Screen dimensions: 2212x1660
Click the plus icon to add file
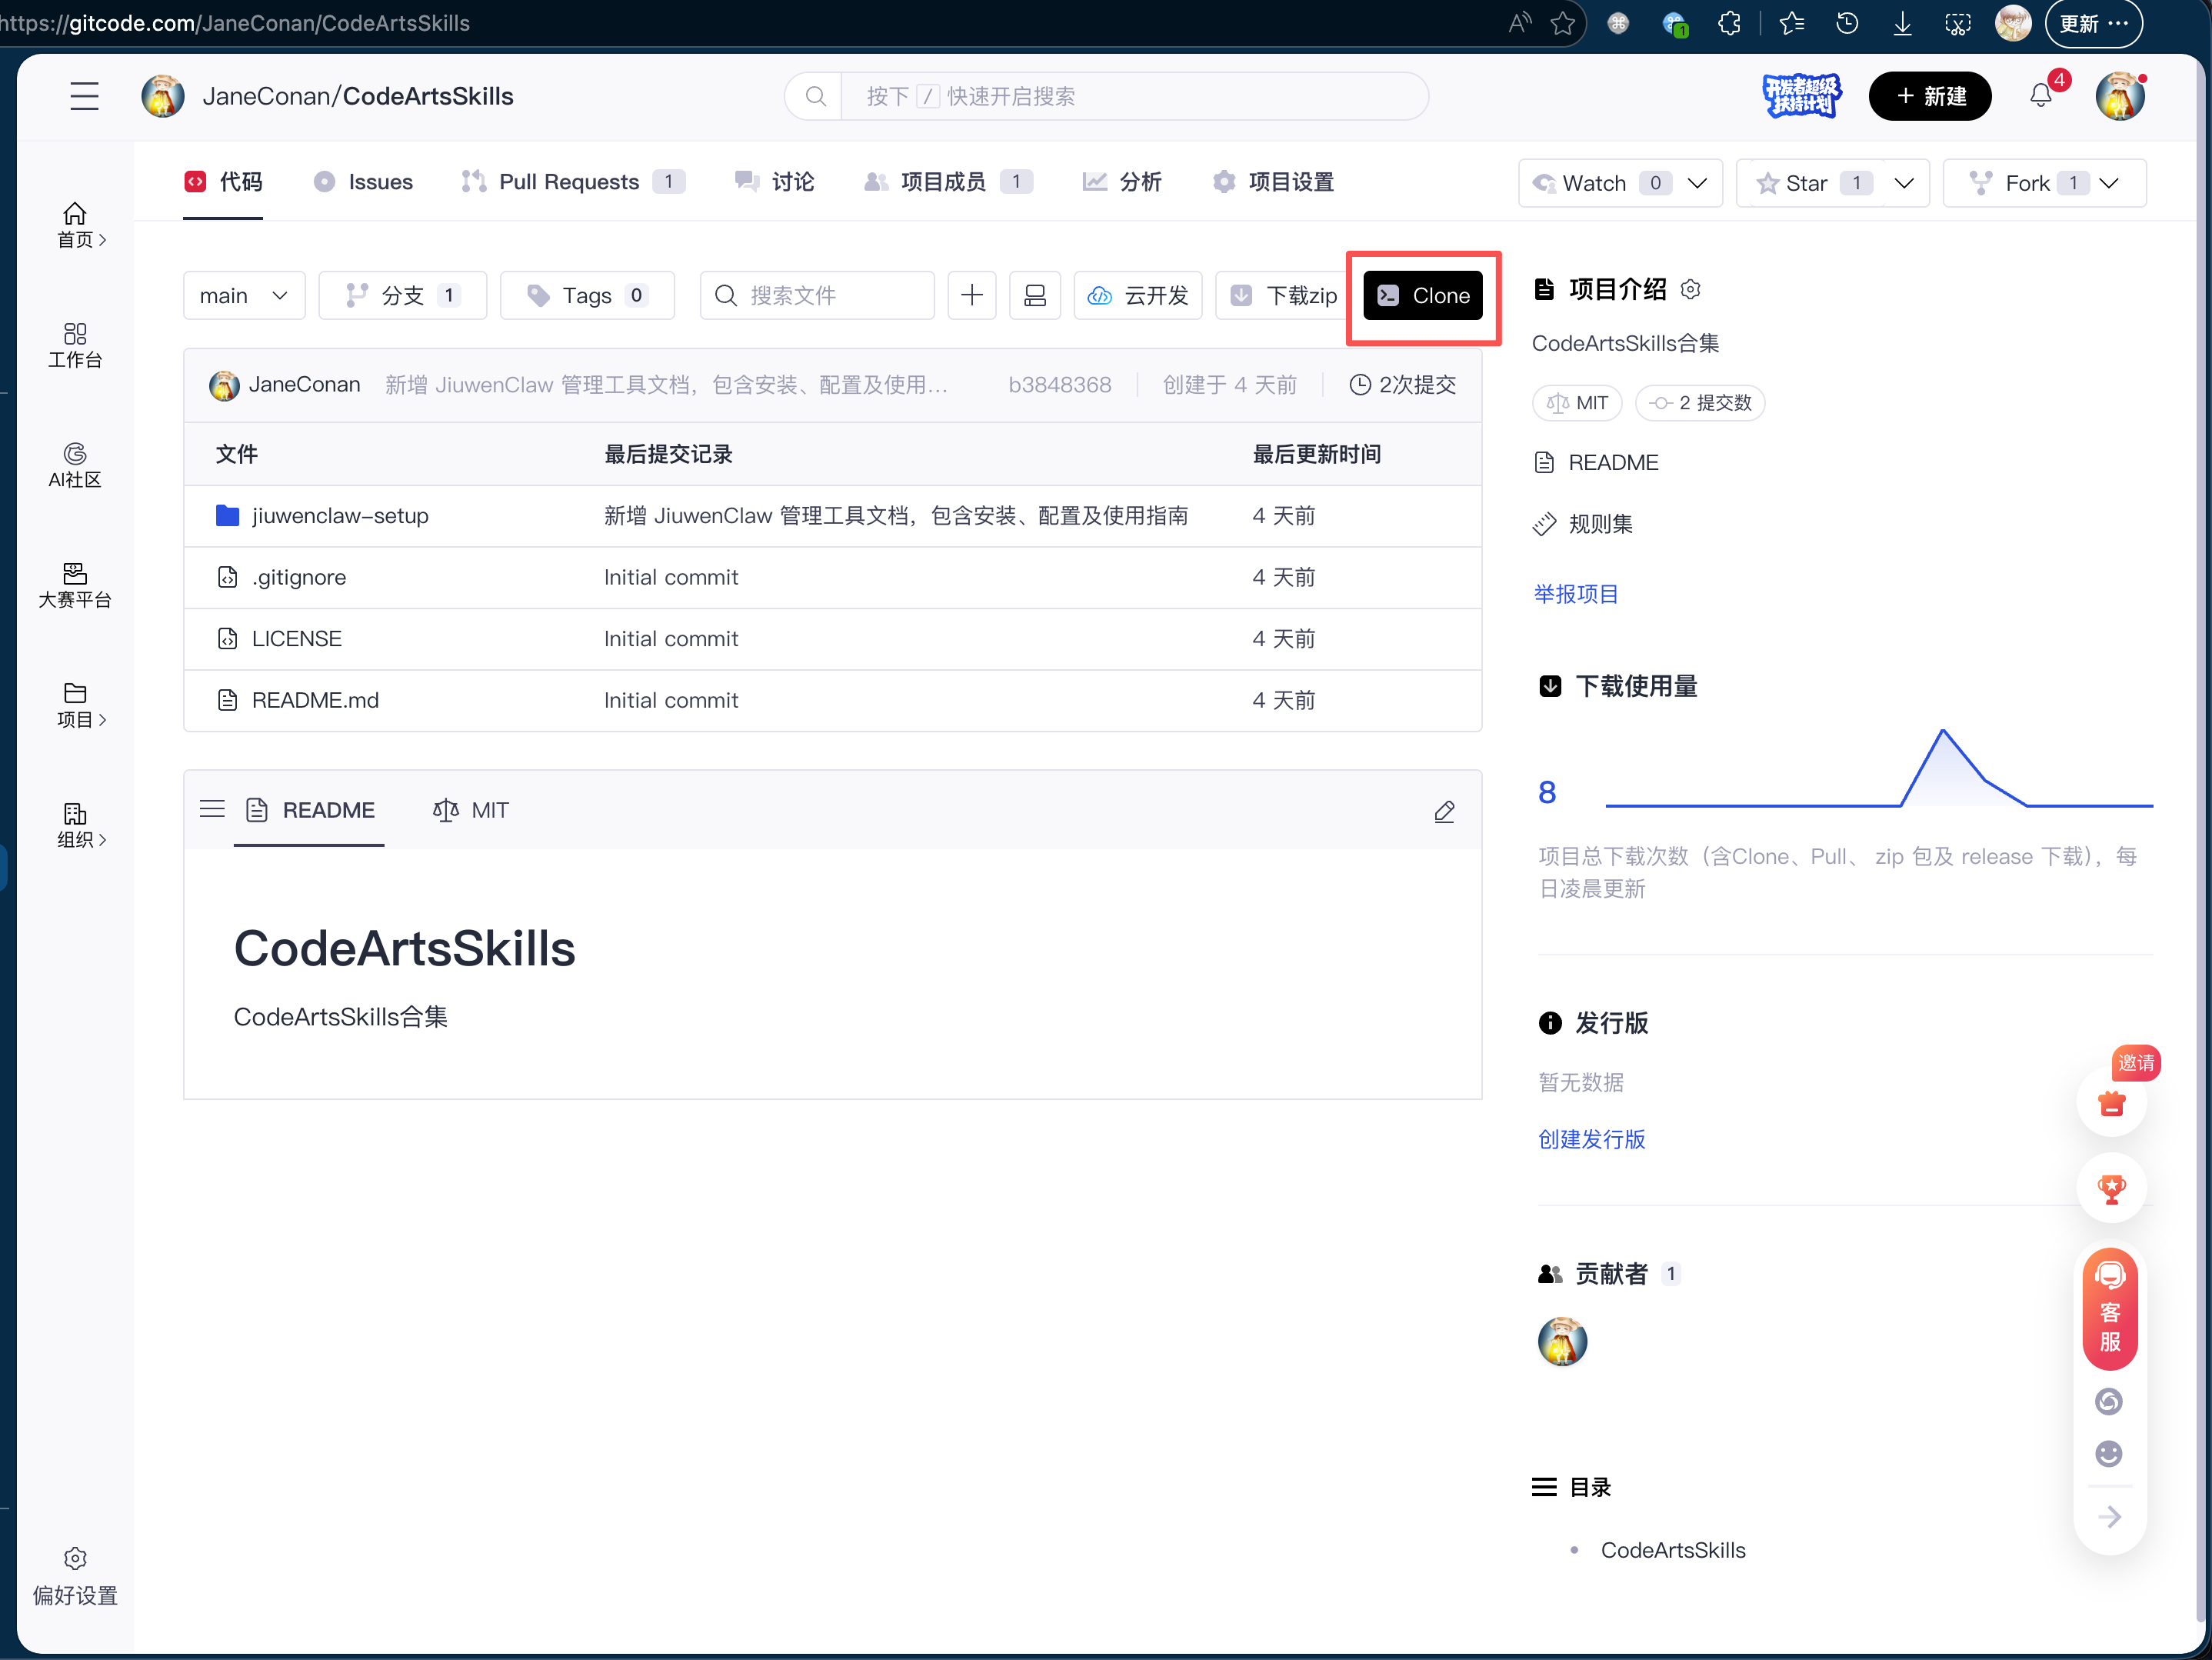[971, 295]
